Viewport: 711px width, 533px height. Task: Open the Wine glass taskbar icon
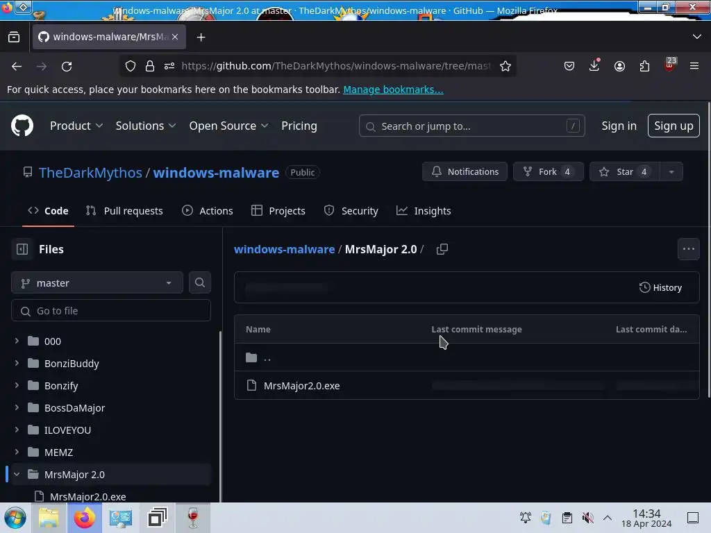point(193,518)
